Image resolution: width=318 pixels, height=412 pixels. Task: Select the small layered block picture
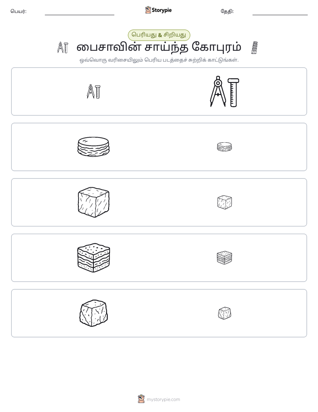click(224, 258)
